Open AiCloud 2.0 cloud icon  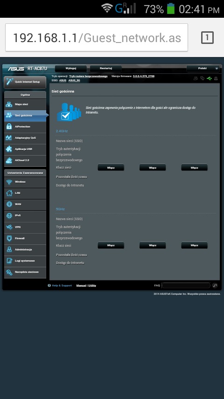click(x=9, y=160)
